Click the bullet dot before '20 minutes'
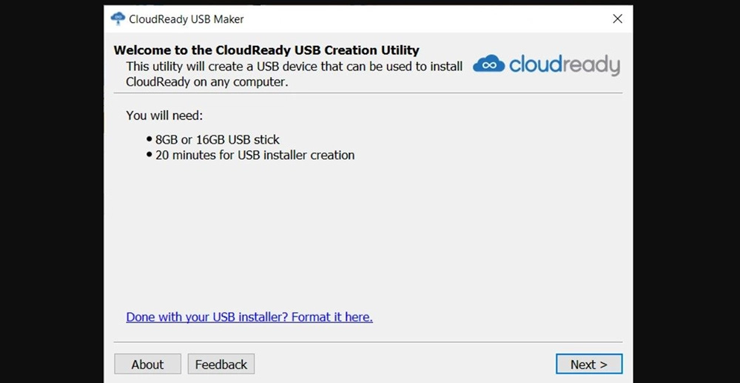The width and height of the screenshot is (740, 383). coord(149,155)
